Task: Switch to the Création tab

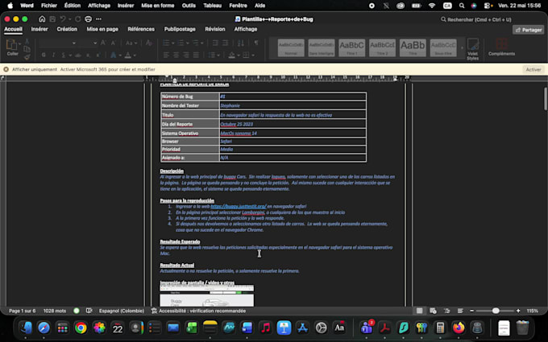Action: pyautogui.click(x=67, y=29)
